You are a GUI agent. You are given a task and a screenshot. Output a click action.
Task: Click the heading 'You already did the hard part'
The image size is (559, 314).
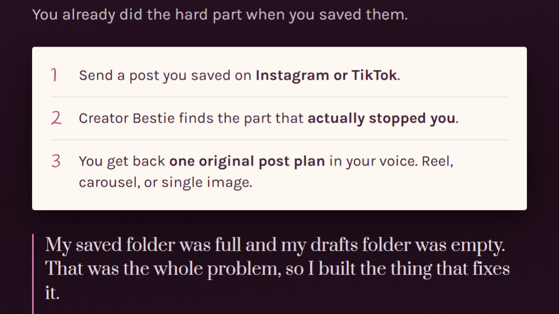coord(137,15)
